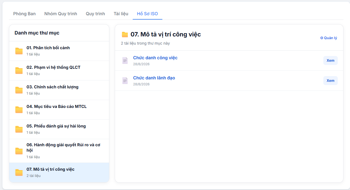This screenshot has width=350, height=190.
Task: Click 1 tài liệu under 03. Chính sách chất lượng
Action: click(33, 94)
